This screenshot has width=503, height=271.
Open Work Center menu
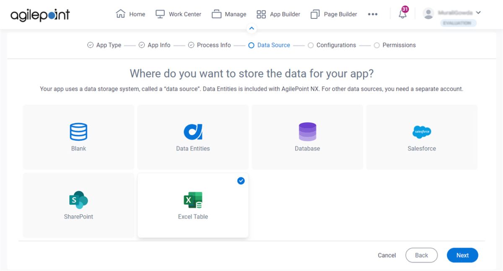coord(179,14)
